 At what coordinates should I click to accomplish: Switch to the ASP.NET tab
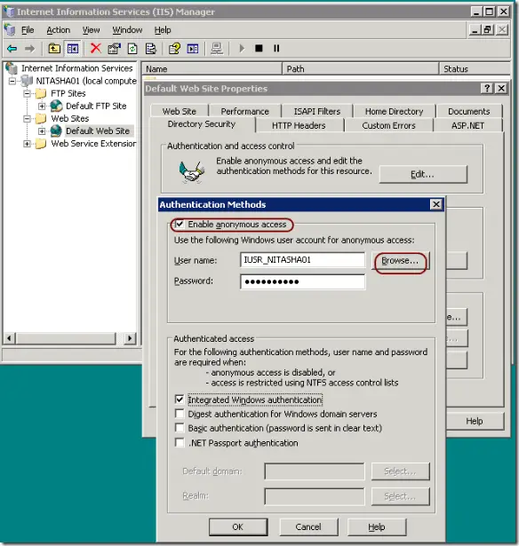pyautogui.click(x=467, y=125)
